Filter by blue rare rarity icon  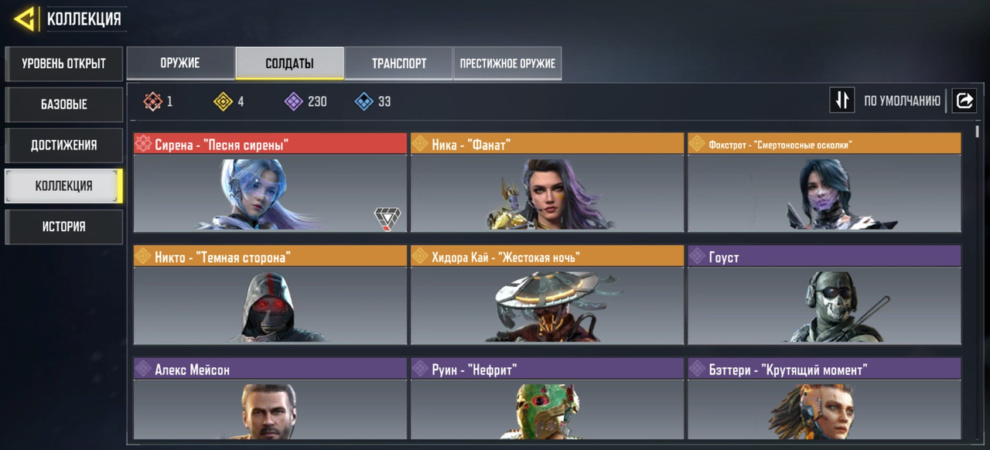[364, 101]
